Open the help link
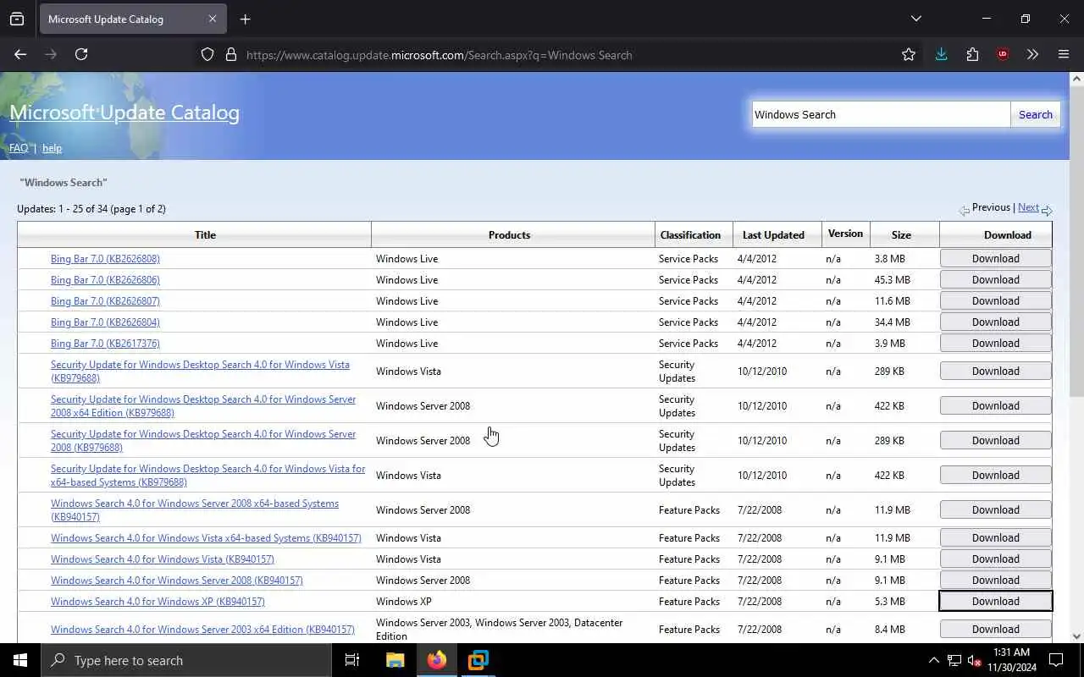Viewport: 1084px width, 677px height. click(52, 148)
